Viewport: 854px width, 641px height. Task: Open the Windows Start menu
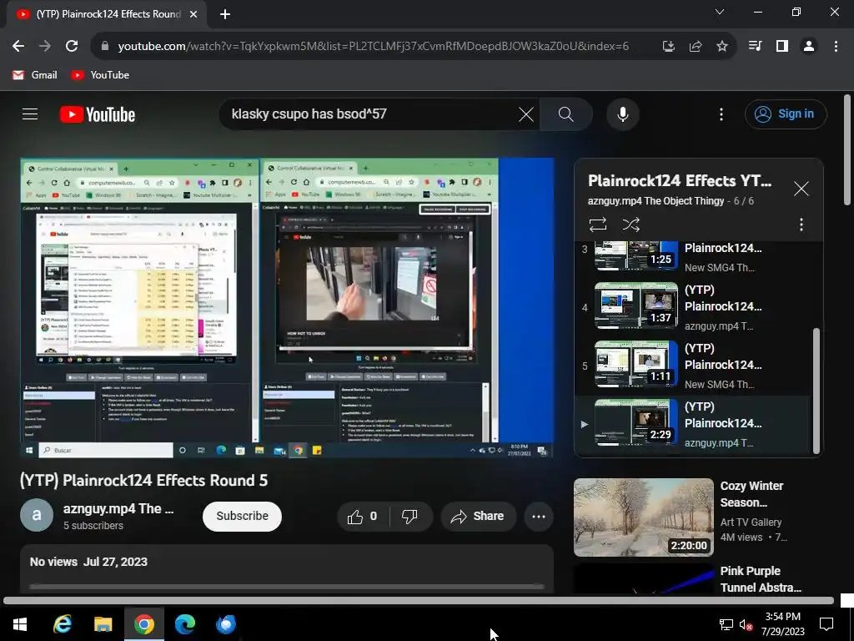coord(20,624)
